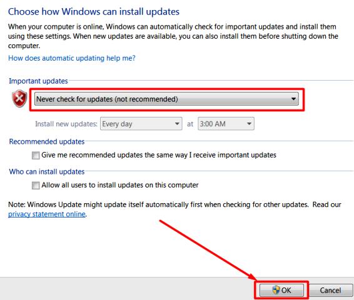The width and height of the screenshot is (354, 300).
Task: Click the Cancel button
Action: coord(330,290)
